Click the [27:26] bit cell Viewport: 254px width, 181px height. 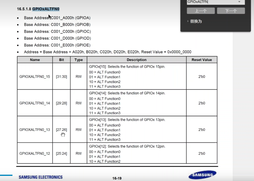(x=61, y=129)
